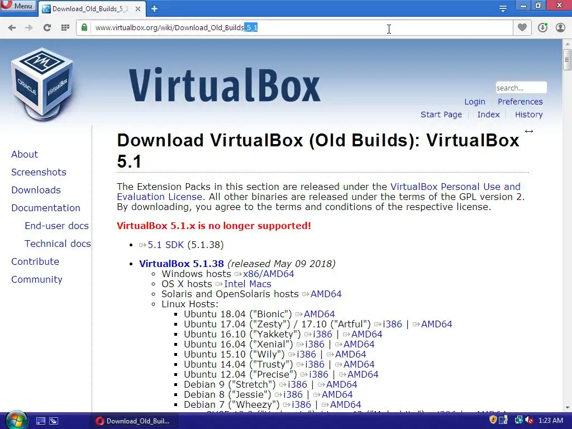This screenshot has height=429, width=572.
Task: Open the History link
Action: coord(528,115)
